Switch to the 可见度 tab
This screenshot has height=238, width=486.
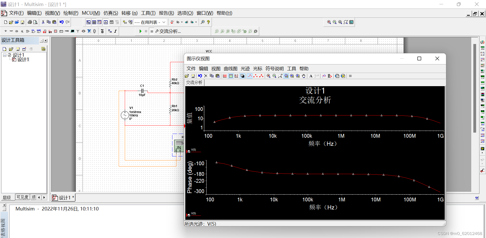tap(23, 197)
